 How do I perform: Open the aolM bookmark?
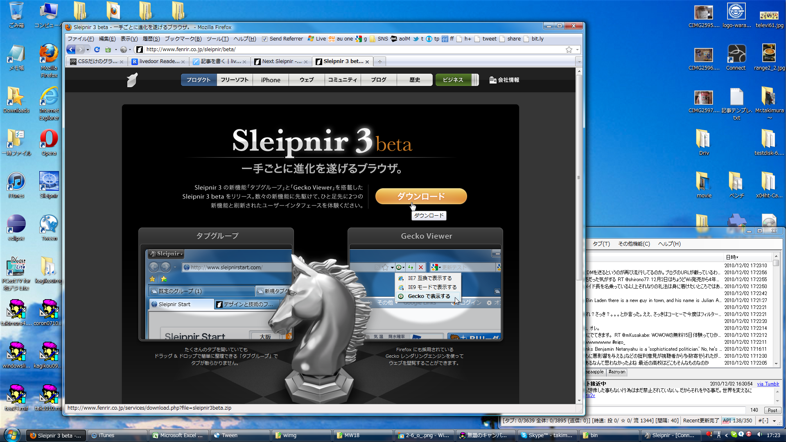pos(400,39)
